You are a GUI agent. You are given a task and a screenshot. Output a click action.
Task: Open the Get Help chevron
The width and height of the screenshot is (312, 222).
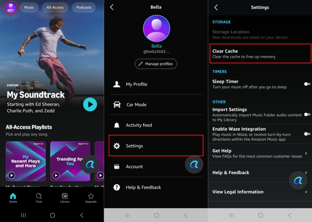point(306,153)
